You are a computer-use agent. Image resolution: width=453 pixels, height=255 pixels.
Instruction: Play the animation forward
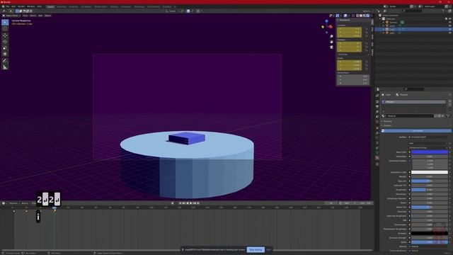click(x=190, y=203)
